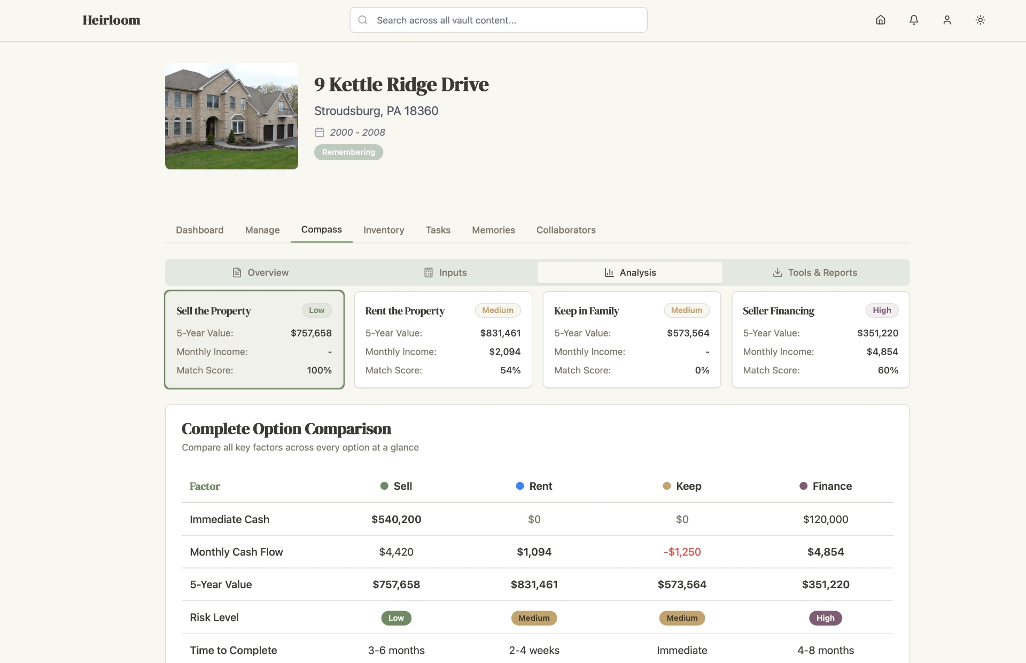1026x663 pixels.
Task: Choose the Seller Financing option card
Action: (820, 340)
